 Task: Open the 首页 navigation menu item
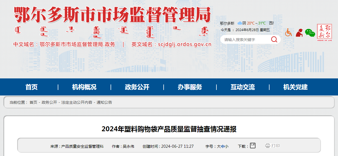(32, 87)
